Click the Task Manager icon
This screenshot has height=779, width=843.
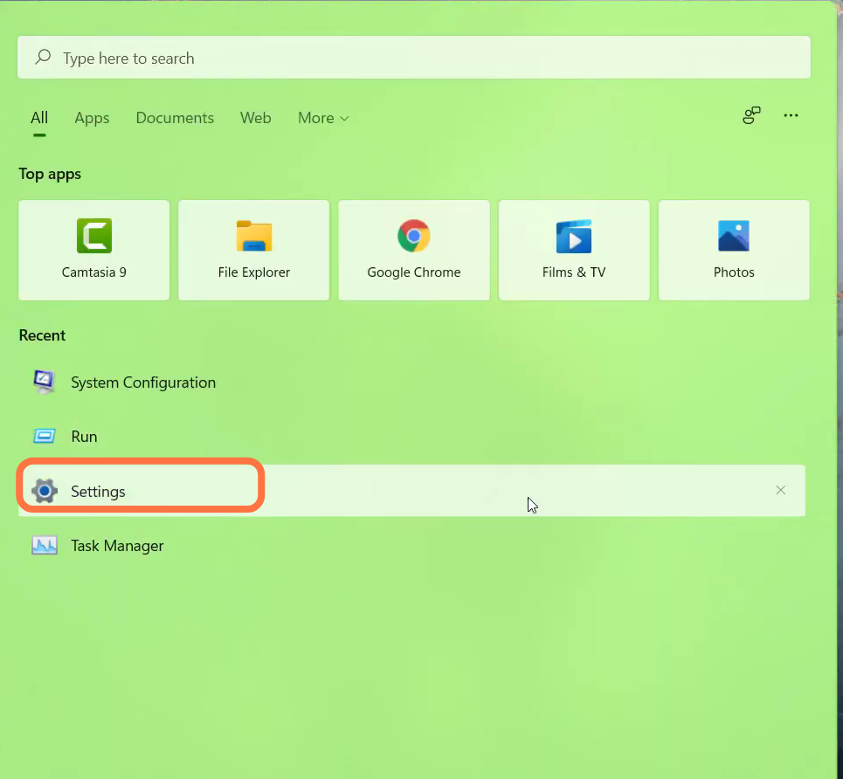click(x=44, y=545)
